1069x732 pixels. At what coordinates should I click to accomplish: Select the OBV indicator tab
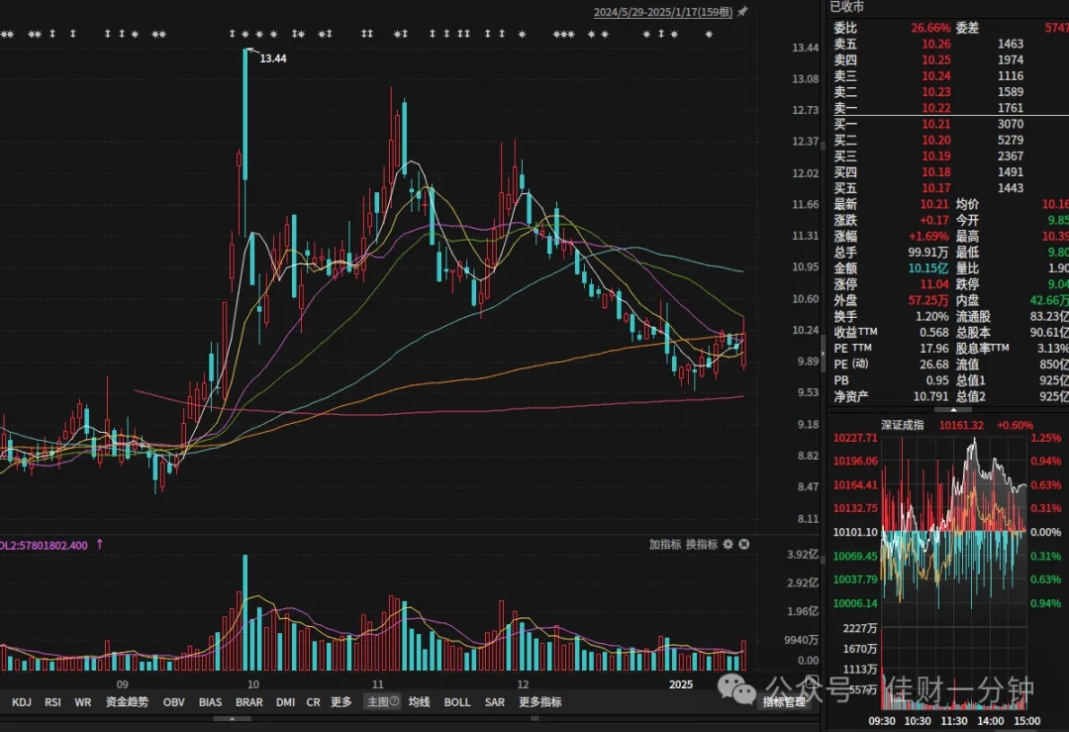point(174,702)
